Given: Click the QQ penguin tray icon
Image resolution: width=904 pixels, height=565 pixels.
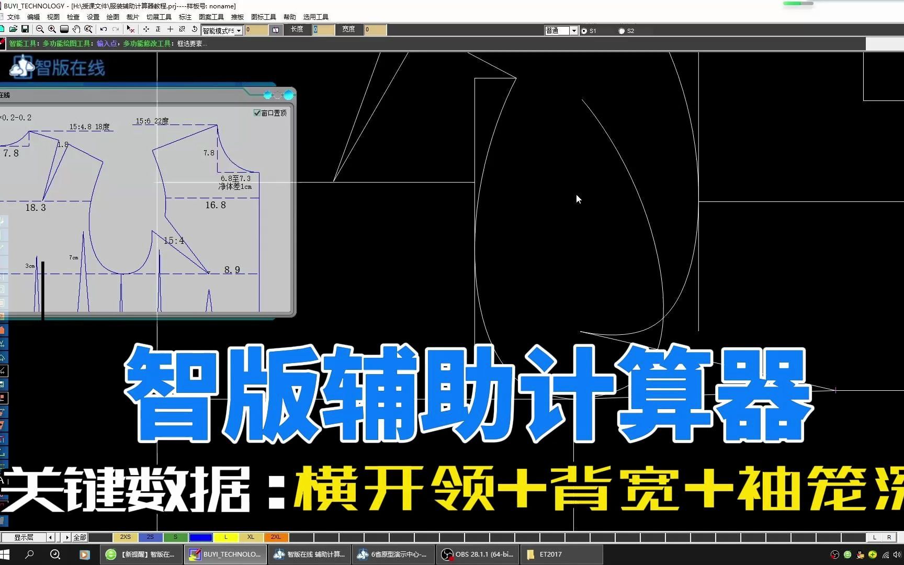Looking at the screenshot, I should tap(860, 555).
